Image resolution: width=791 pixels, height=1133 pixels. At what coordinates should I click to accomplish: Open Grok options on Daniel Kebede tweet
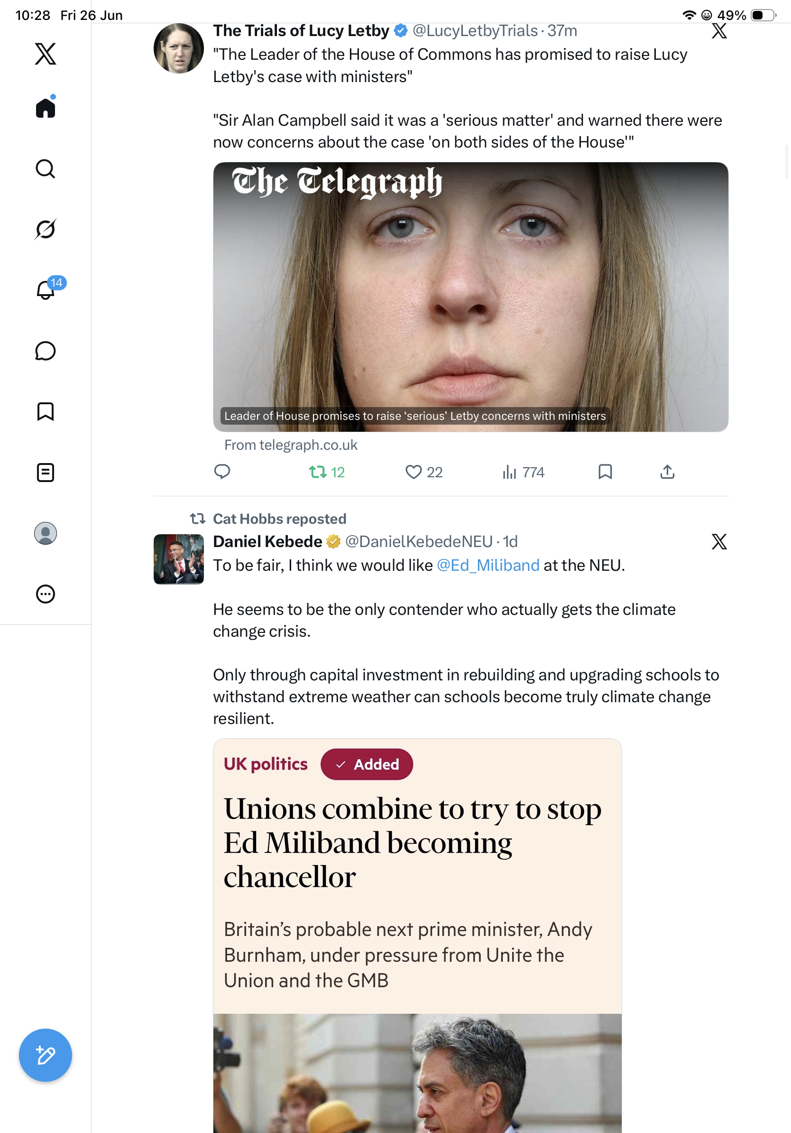click(x=719, y=541)
